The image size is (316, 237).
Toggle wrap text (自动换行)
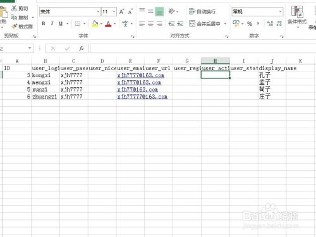click(x=202, y=11)
